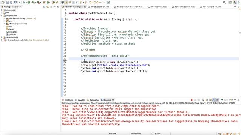The height and width of the screenshot is (135, 241).
Task: Select the target folder in tree
Action: coord(10,29)
